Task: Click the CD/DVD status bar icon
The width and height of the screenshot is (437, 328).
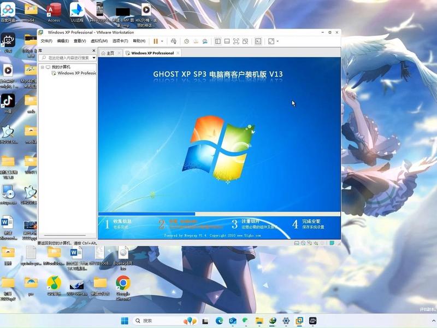Action: [x=303, y=243]
